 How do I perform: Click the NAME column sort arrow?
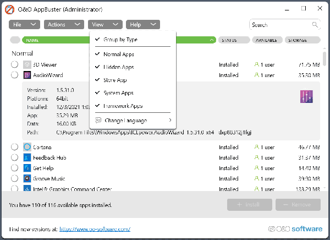click(212, 40)
